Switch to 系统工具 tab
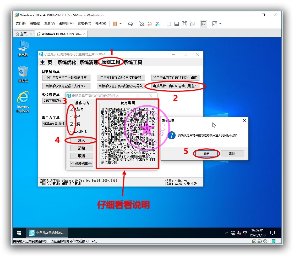Screen dimensions: 294x256 [133, 62]
